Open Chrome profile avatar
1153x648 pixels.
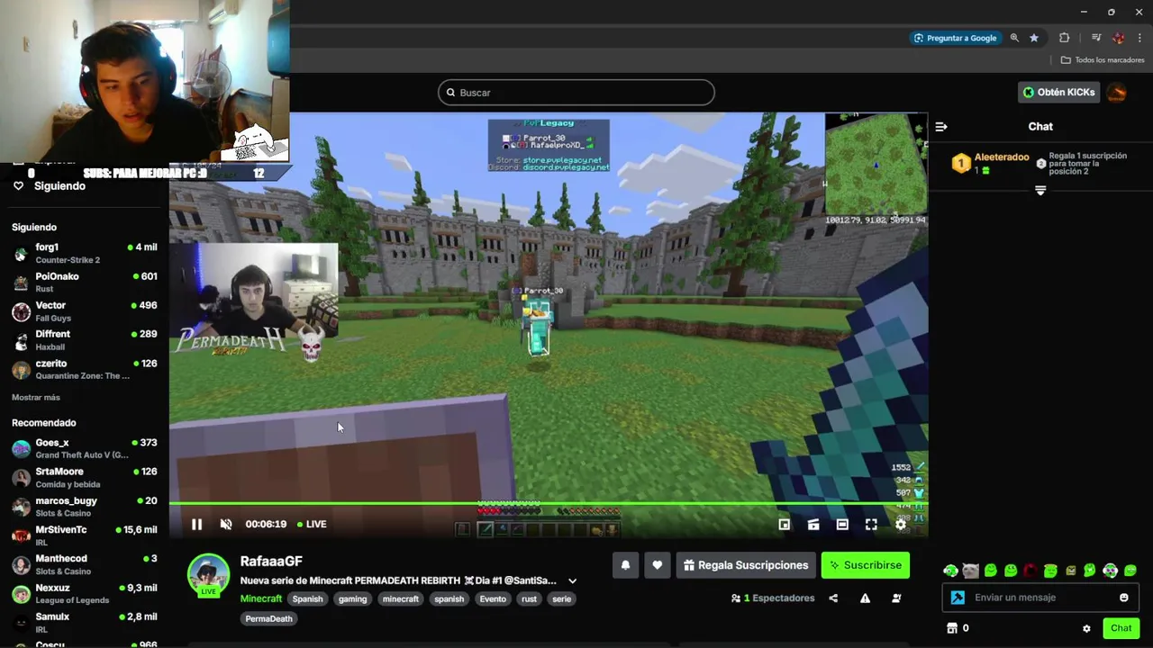(x=1119, y=38)
